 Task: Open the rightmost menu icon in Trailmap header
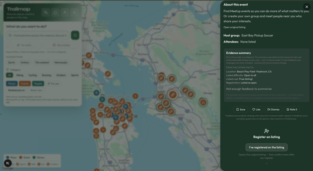tap(75, 12)
